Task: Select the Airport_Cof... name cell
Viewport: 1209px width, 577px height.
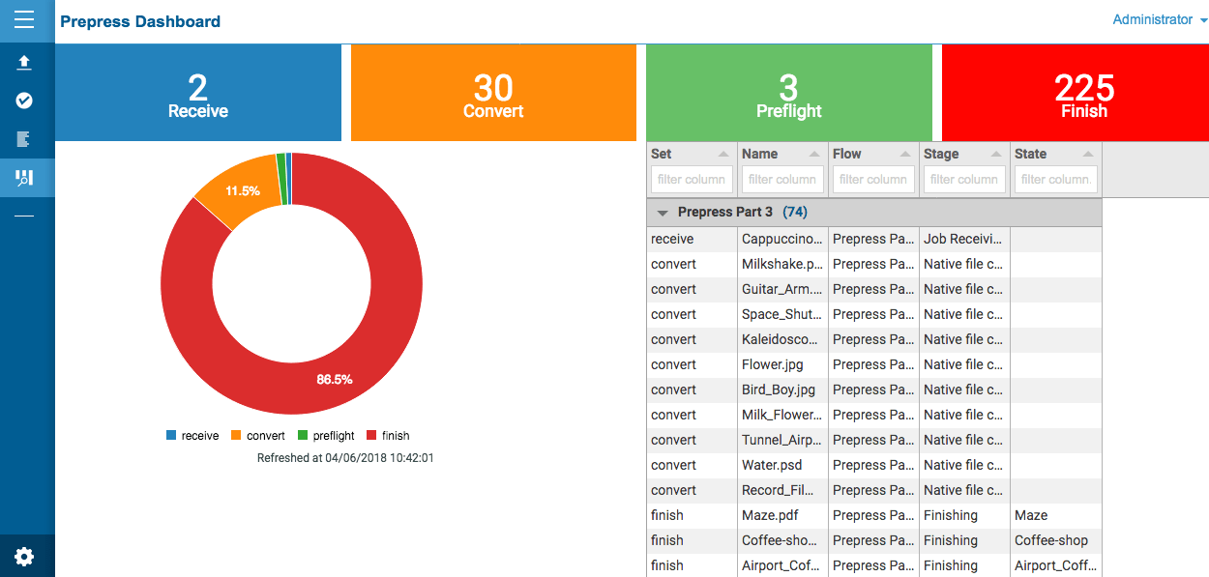Action: click(x=782, y=565)
